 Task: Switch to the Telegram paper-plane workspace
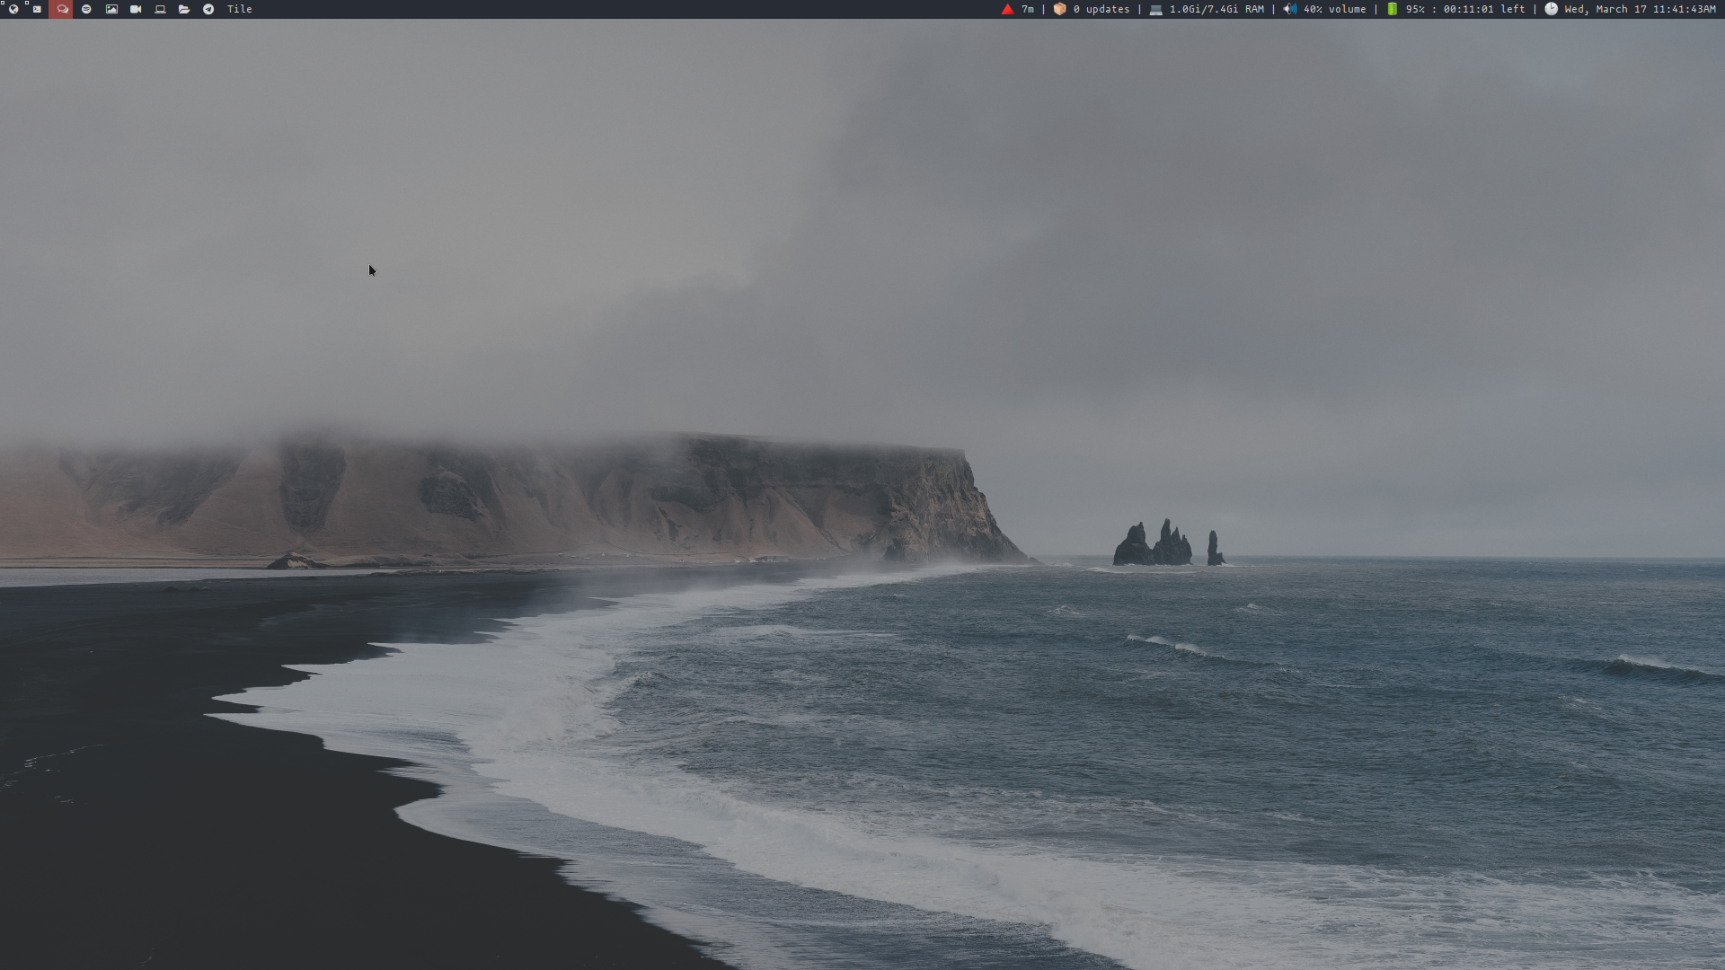208,9
